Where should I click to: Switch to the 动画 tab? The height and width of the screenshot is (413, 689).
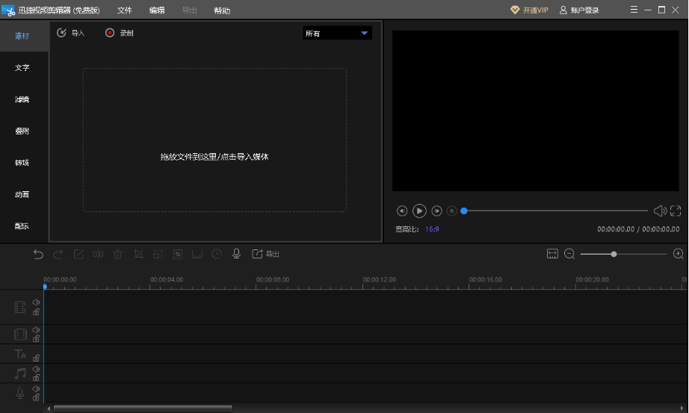[x=22, y=194]
